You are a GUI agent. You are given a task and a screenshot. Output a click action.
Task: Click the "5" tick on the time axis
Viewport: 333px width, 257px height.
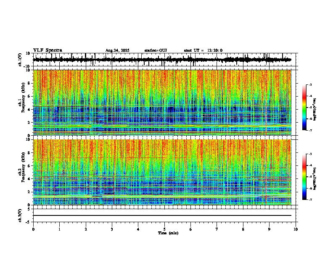[x=164, y=229]
